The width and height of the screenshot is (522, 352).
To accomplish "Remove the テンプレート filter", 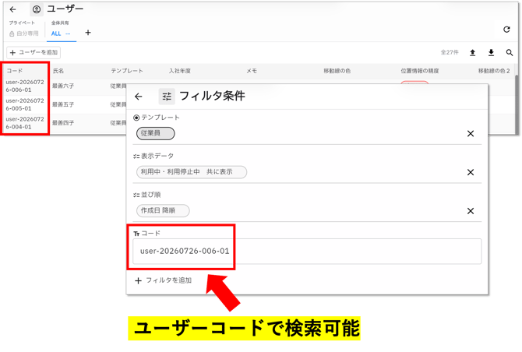I will point(471,133).
